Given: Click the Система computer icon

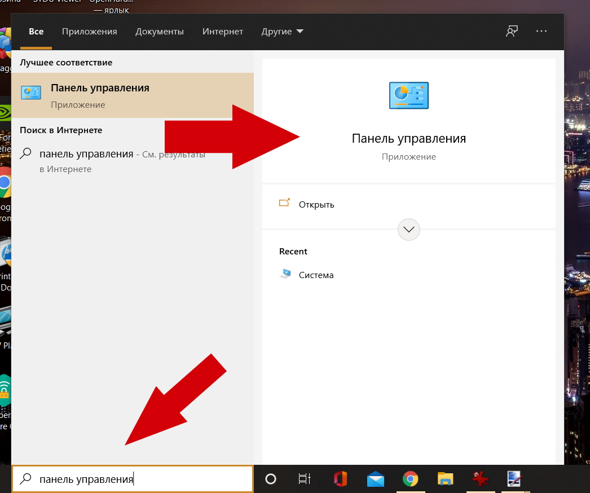Looking at the screenshot, I should pyautogui.click(x=285, y=274).
